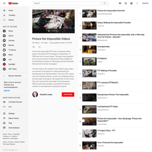Click the Creators footer link

tap(14, 136)
